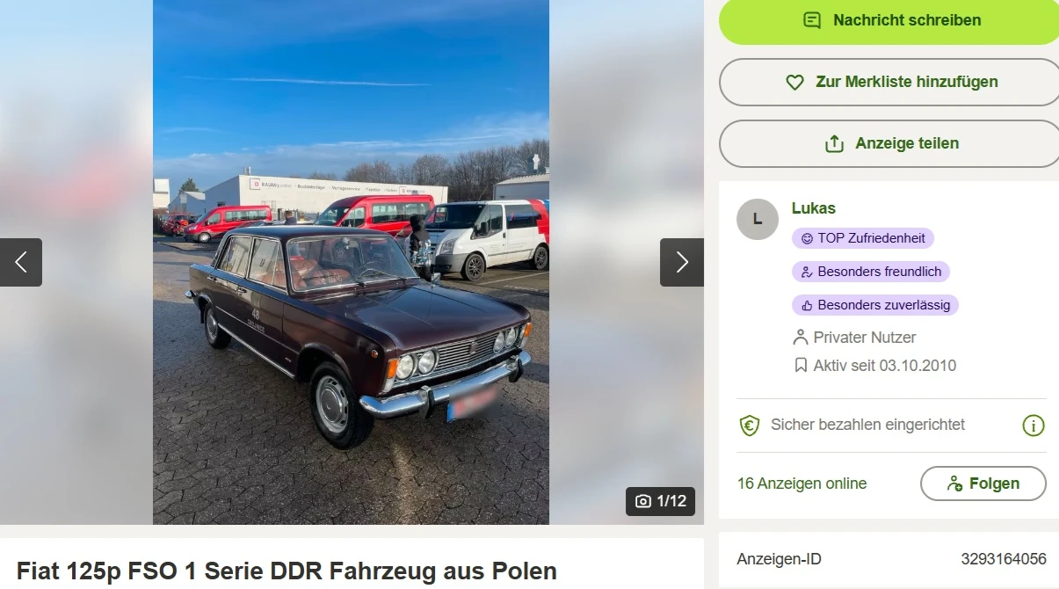Click the message bubble icon
Viewport: 1059px width, 589px height.
click(812, 20)
